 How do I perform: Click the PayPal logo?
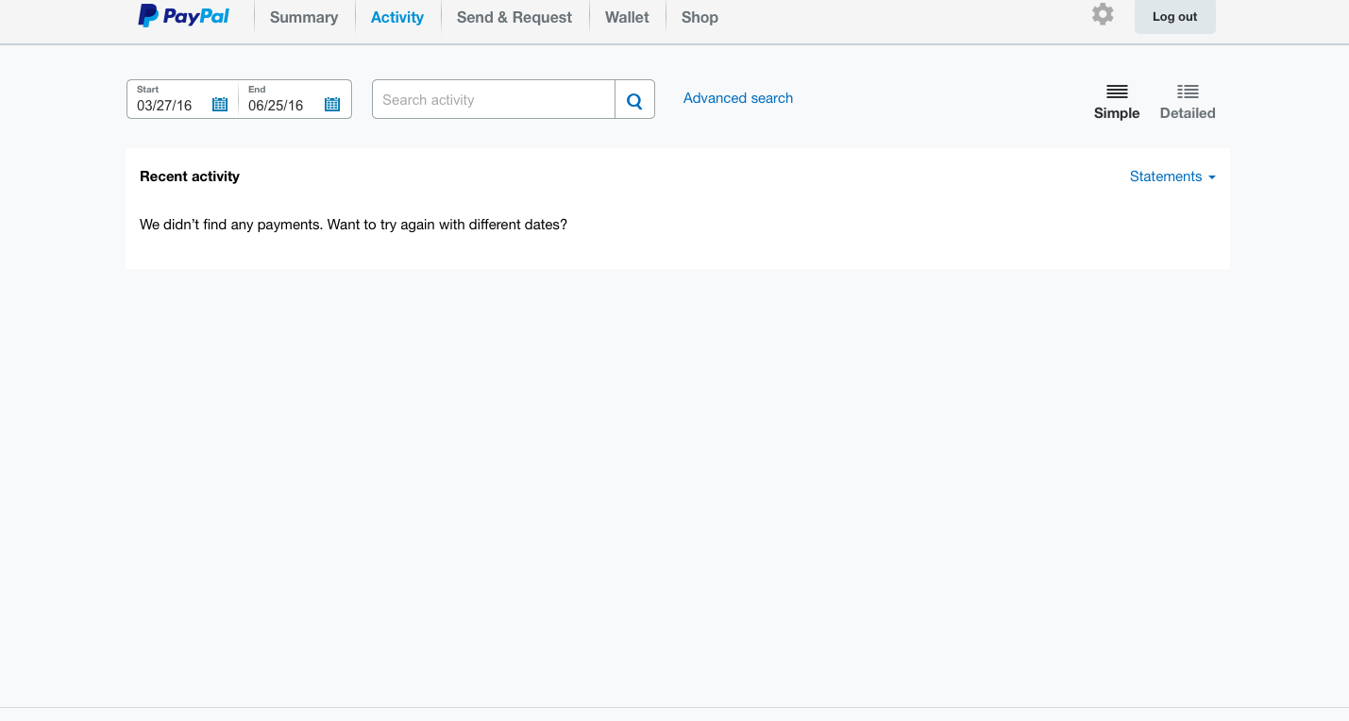pos(184,16)
